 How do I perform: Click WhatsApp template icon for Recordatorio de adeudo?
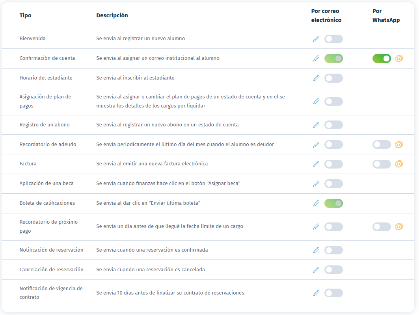(x=399, y=145)
